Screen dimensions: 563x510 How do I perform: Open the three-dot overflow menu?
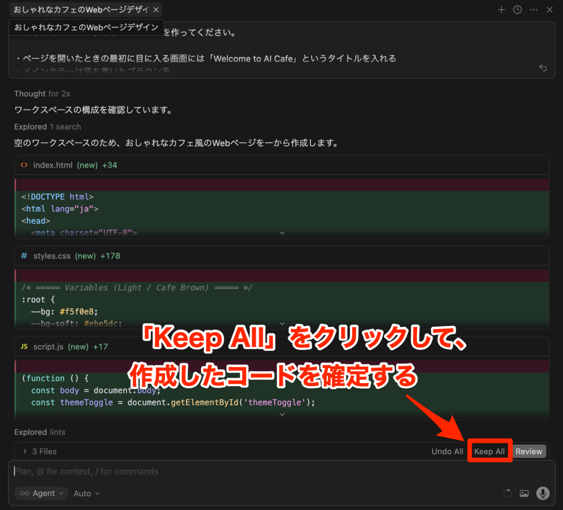click(533, 9)
